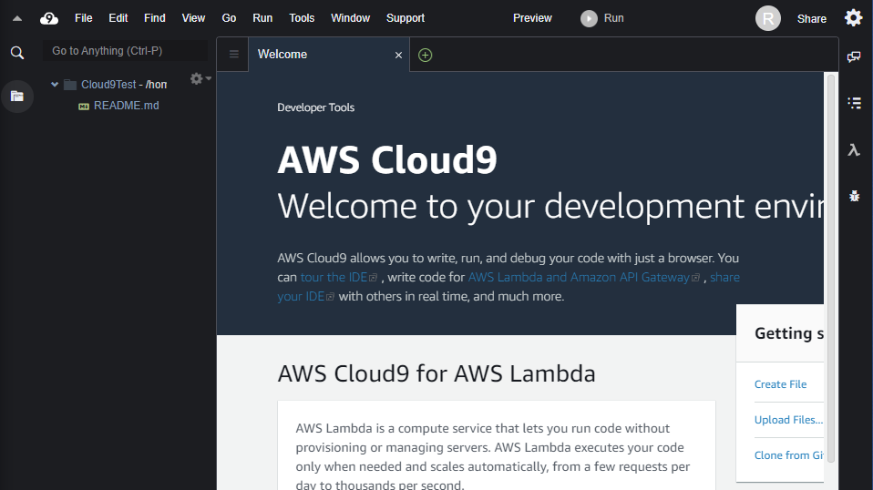873x490 pixels.
Task: Click the Clone from Git link
Action: coord(788,455)
